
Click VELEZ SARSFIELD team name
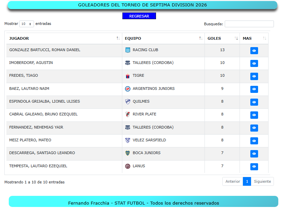click(149, 140)
